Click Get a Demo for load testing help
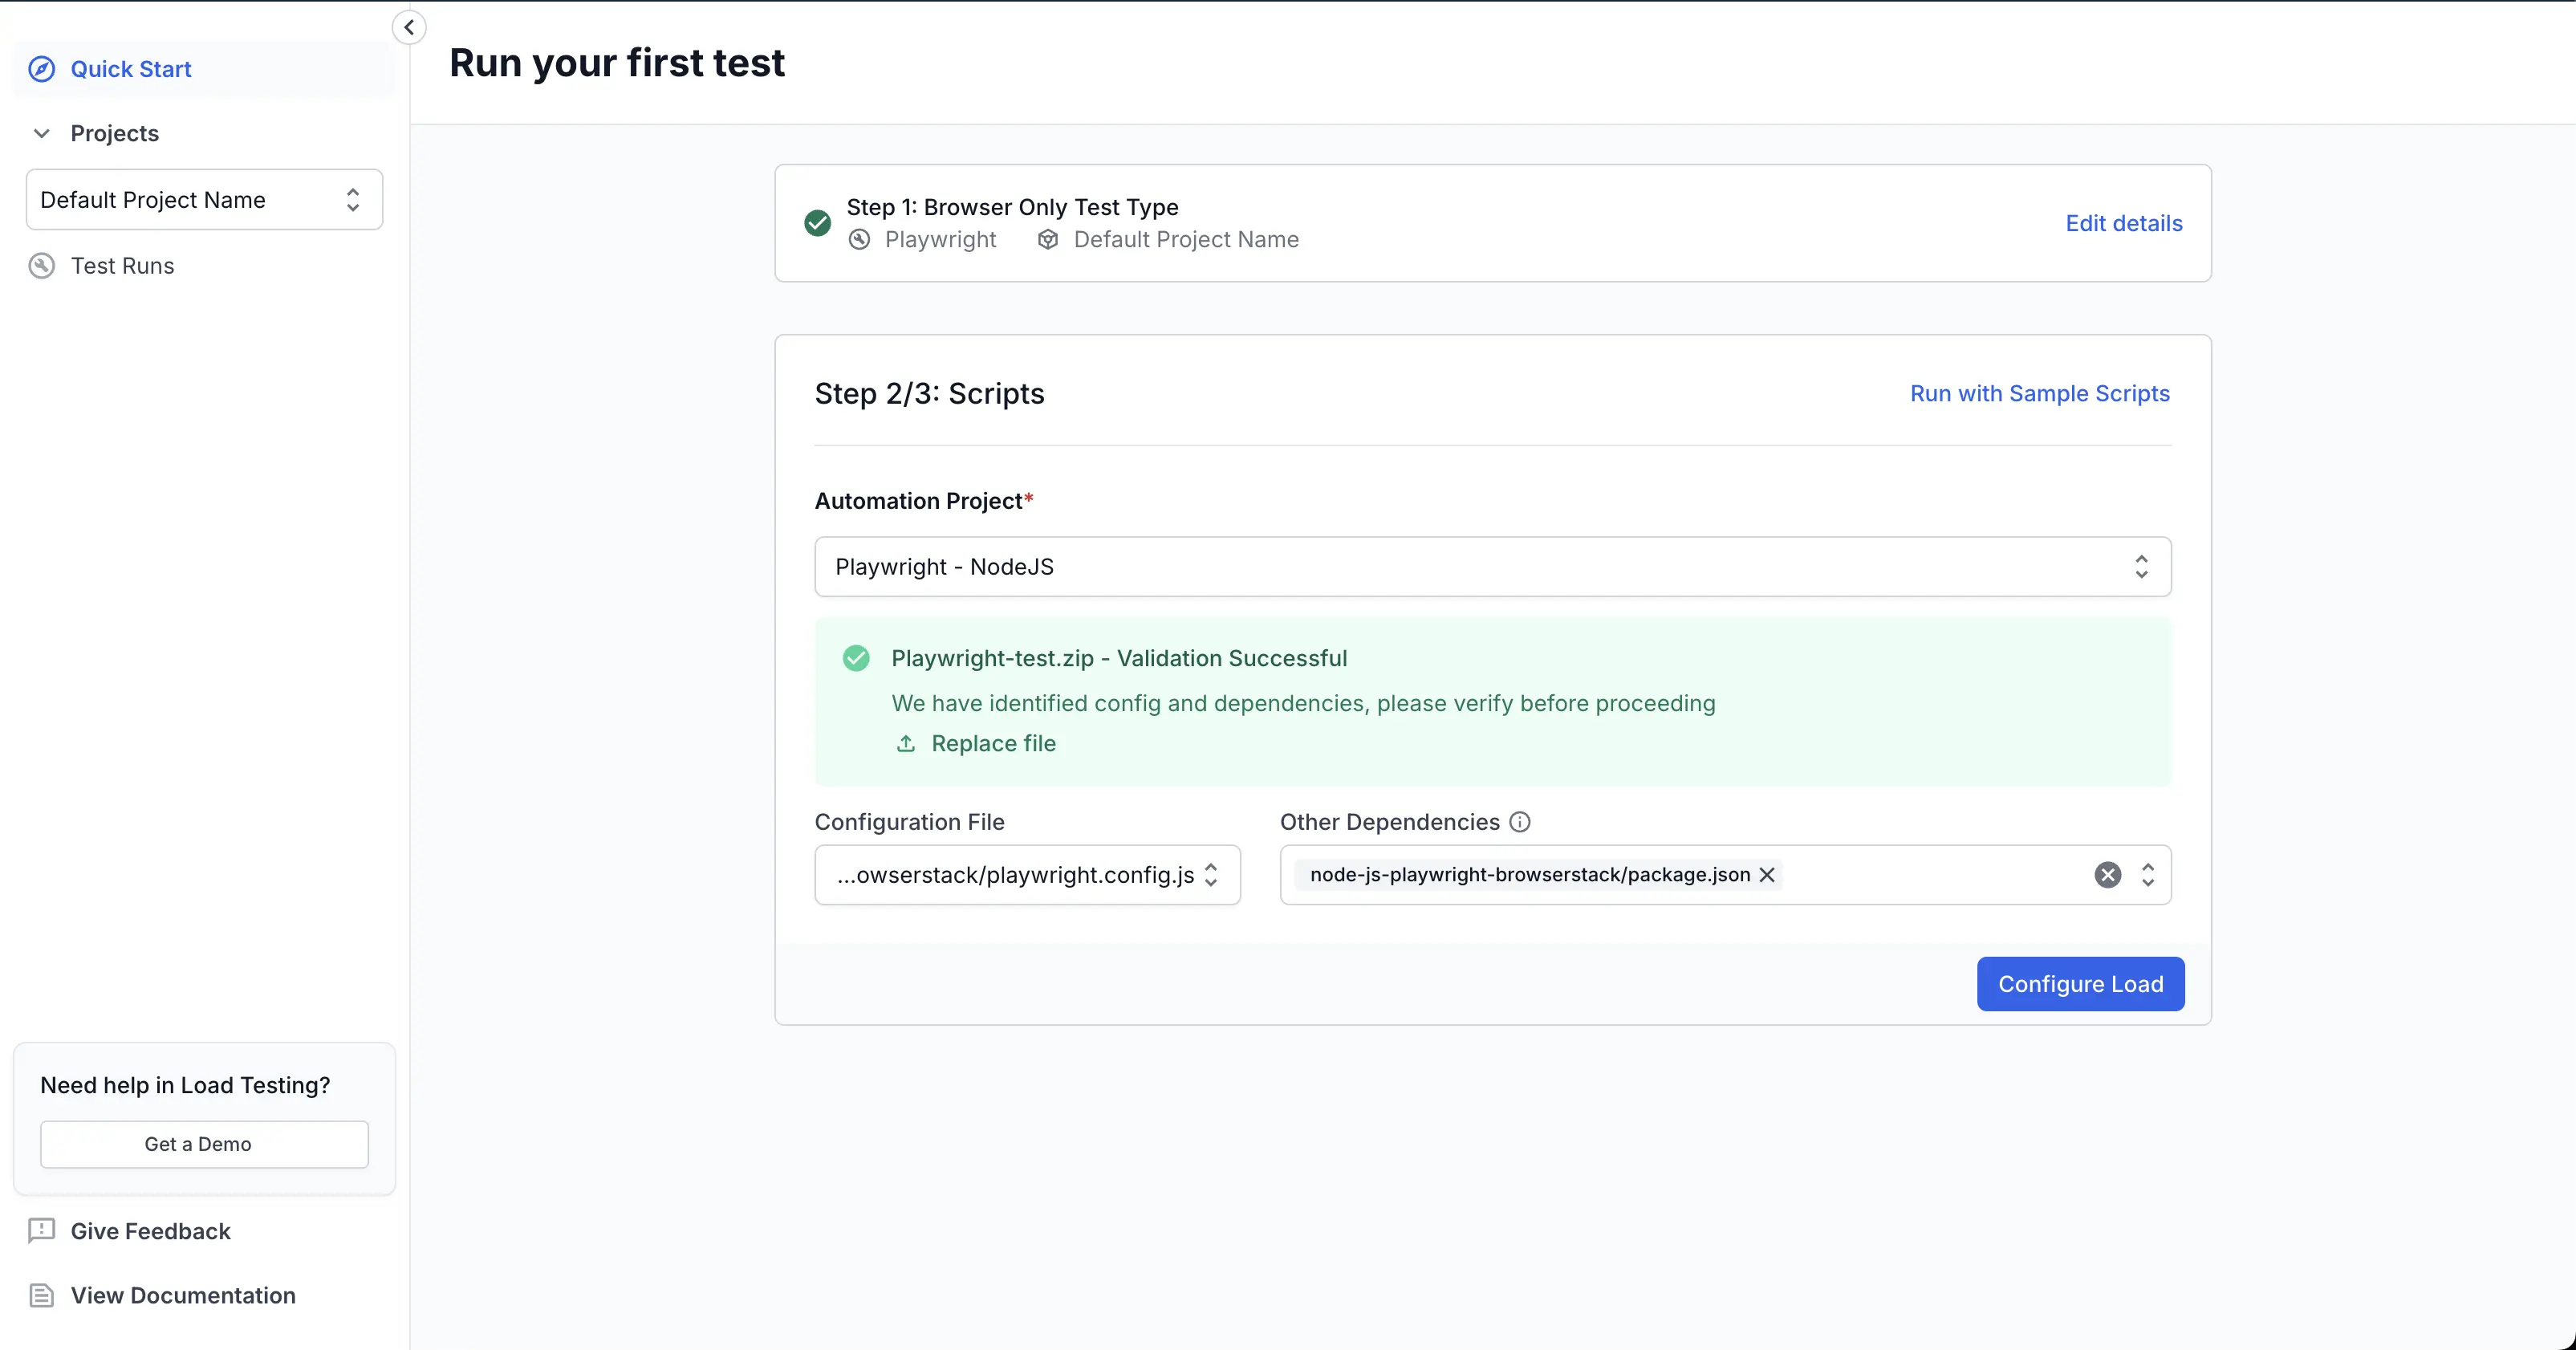Image resolution: width=2576 pixels, height=1350 pixels. 203,1143
